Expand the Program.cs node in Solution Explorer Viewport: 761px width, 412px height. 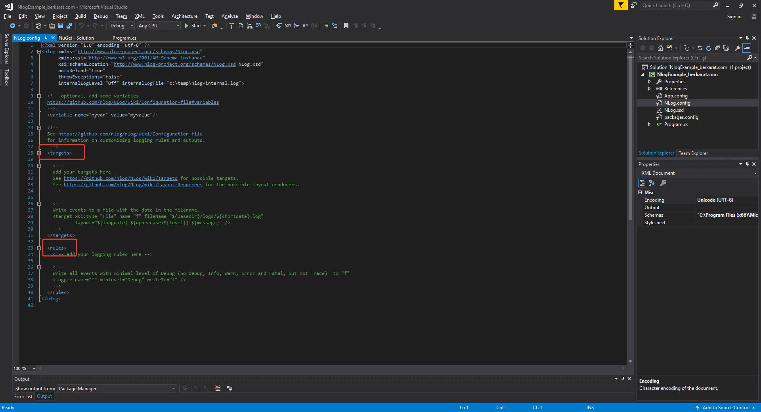pyautogui.click(x=649, y=124)
